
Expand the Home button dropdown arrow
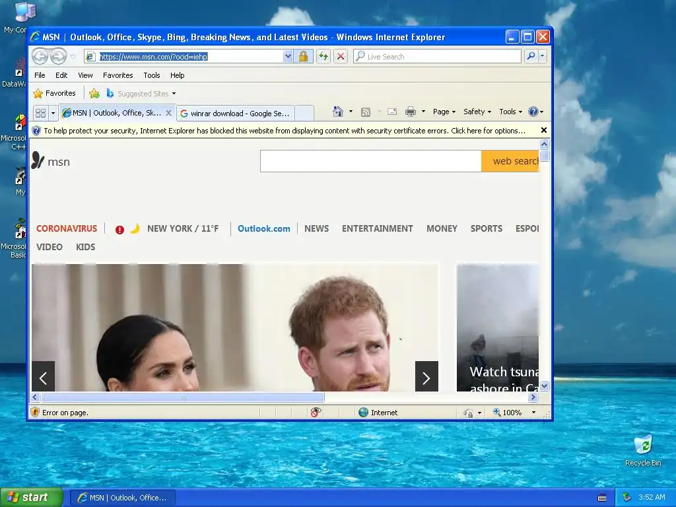[x=351, y=112]
